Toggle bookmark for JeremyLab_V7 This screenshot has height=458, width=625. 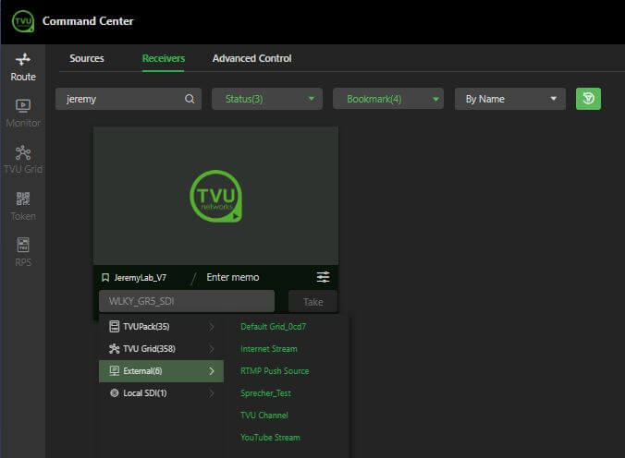(105, 278)
